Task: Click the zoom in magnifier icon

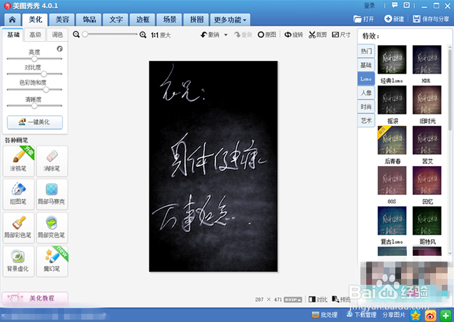Action: 143,35
